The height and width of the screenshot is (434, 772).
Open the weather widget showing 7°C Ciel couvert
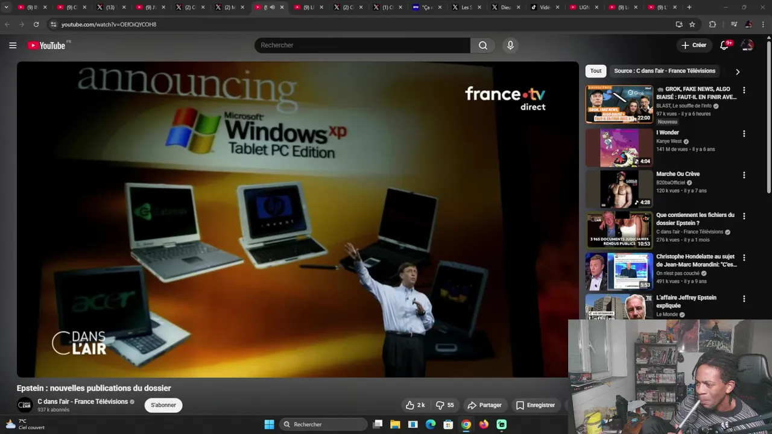point(25,424)
